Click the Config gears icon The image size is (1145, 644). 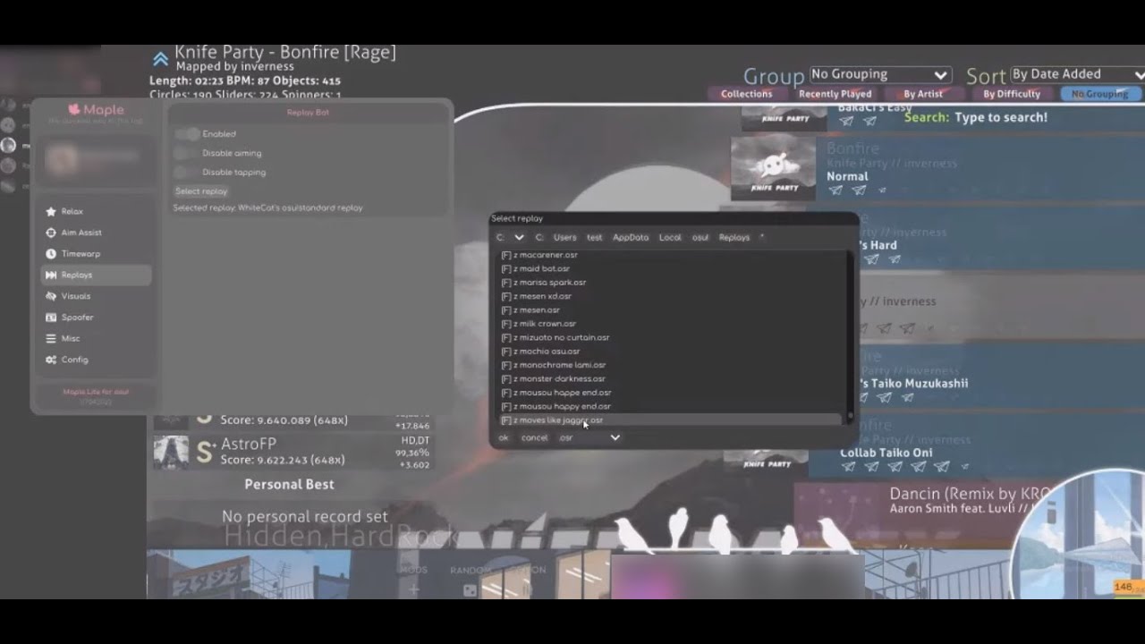[x=50, y=360]
